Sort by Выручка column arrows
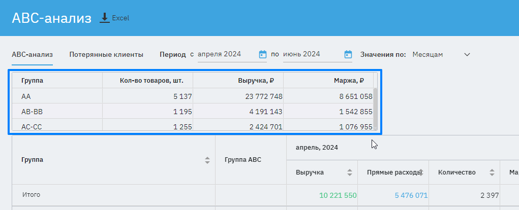519x210 pixels. 350,172
